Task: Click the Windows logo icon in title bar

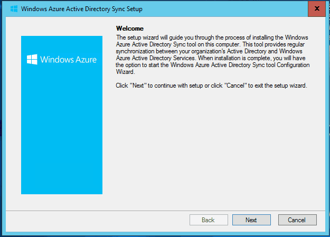Action: pos(14,9)
